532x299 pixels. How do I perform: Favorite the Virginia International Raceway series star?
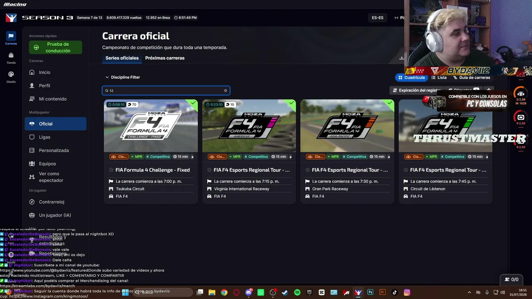tap(209, 170)
